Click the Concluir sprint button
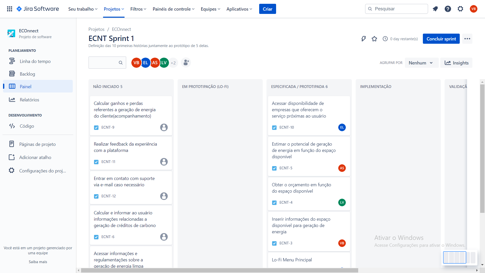 pos(441,39)
